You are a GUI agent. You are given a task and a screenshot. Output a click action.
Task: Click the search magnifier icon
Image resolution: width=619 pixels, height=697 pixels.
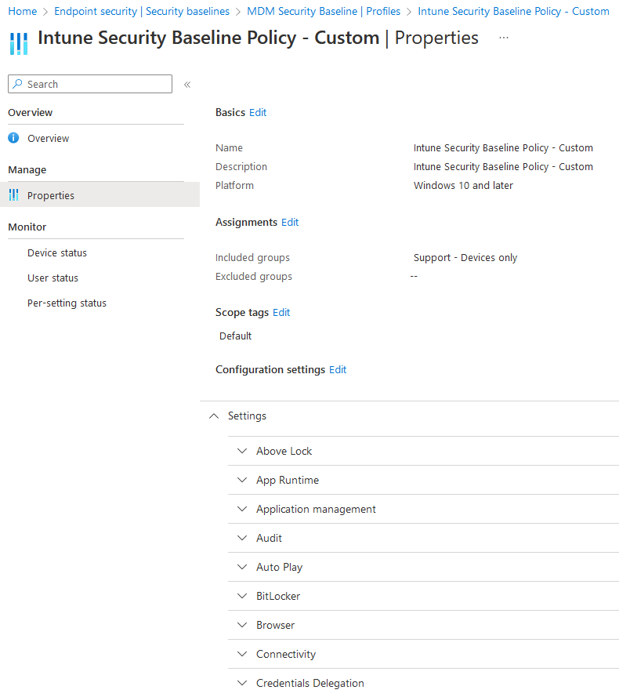[x=17, y=84]
